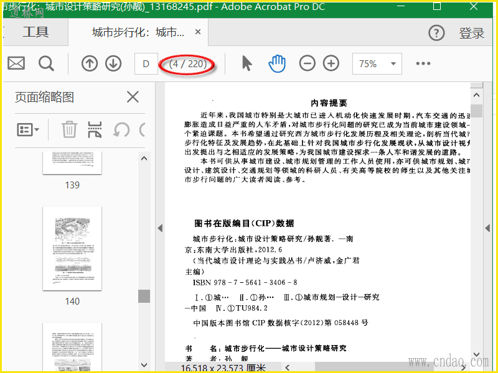Show more tools via ellipsis button

[423, 63]
